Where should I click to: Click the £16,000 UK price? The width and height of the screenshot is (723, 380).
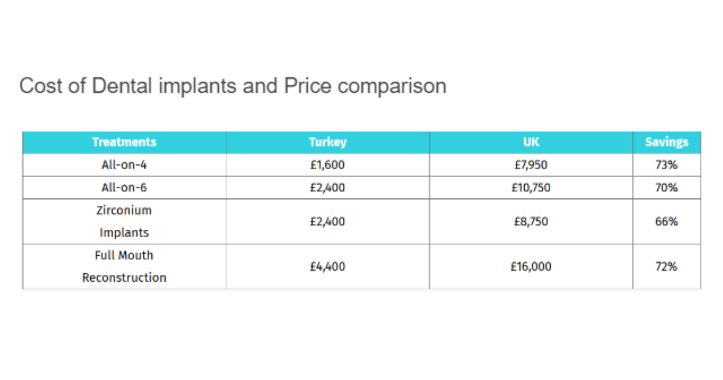(531, 266)
